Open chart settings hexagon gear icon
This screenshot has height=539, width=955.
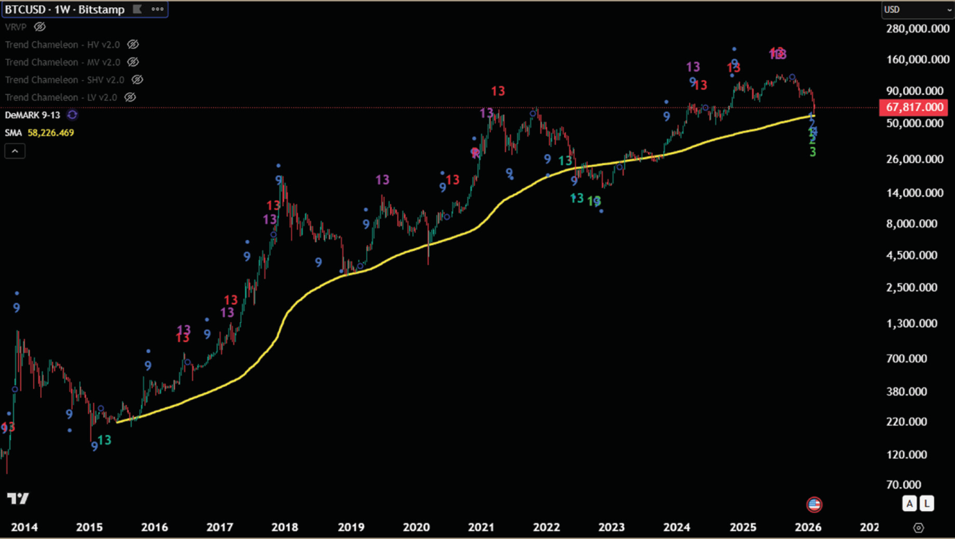tap(918, 528)
